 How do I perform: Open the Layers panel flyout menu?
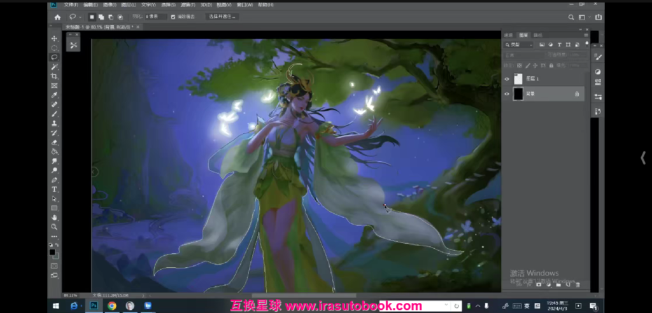(x=586, y=35)
